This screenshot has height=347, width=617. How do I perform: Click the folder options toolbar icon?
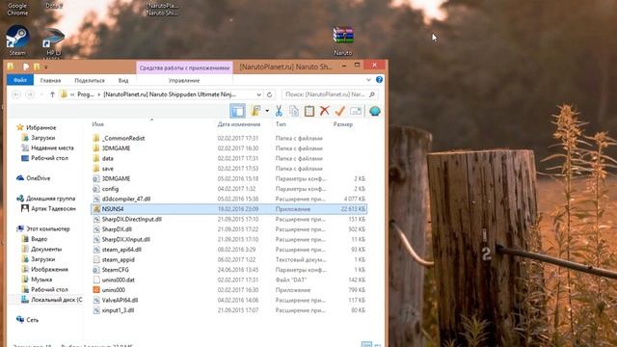click(x=256, y=111)
